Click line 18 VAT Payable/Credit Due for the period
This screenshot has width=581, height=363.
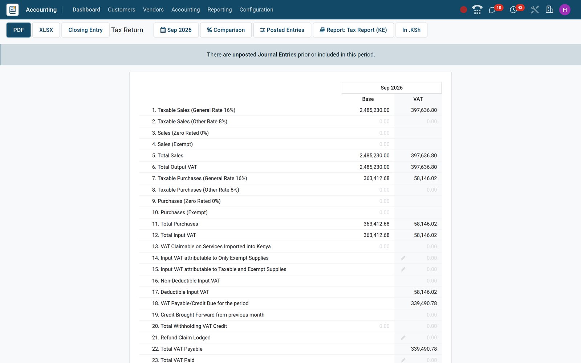pyautogui.click(x=200, y=303)
